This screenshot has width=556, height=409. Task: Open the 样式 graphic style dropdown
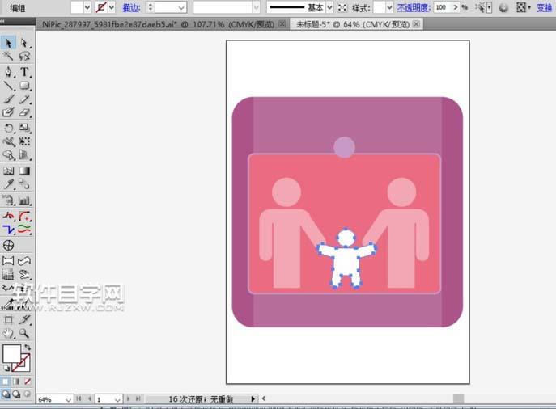tap(389, 7)
